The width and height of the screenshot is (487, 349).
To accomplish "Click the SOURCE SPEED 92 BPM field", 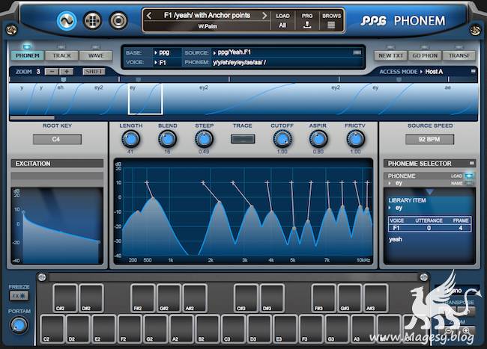I will point(429,139).
